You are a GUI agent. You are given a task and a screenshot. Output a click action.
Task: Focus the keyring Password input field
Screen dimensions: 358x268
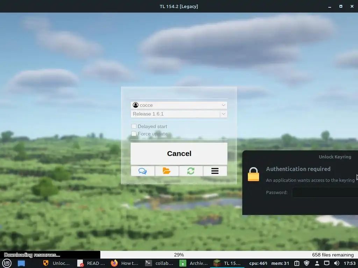[325, 192]
